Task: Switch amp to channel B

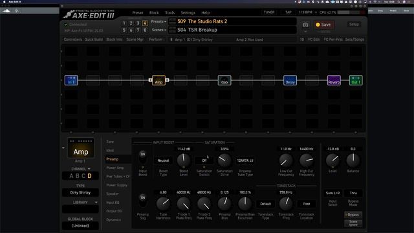Action: [78, 176]
